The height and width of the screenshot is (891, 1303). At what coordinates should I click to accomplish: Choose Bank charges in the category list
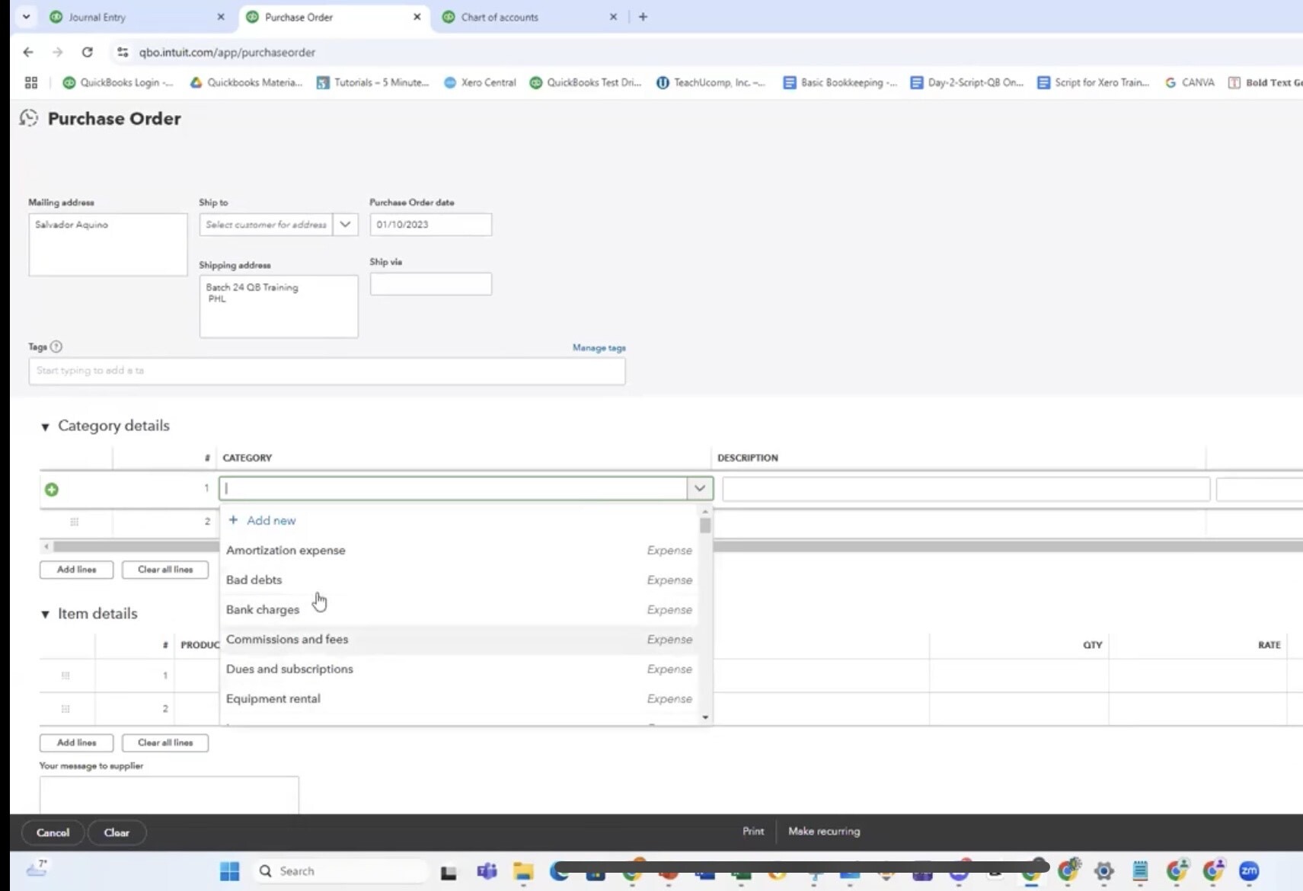tap(459, 609)
